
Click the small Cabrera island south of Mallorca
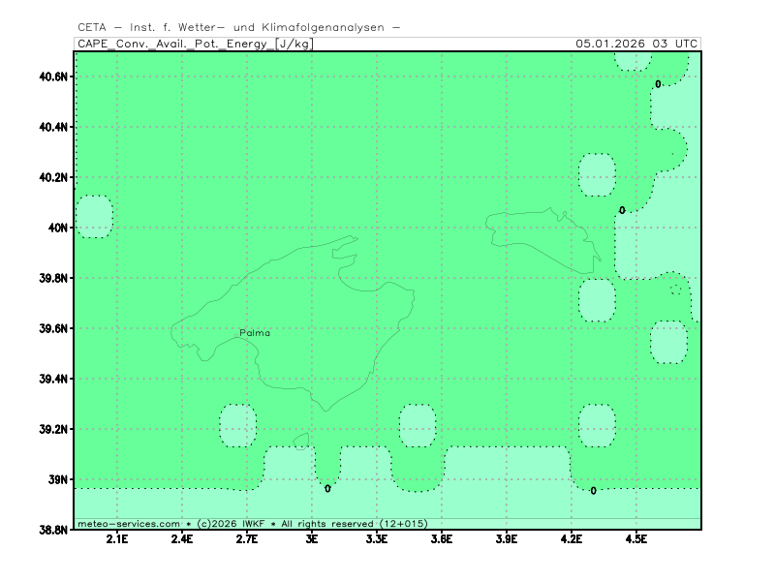coord(301,442)
